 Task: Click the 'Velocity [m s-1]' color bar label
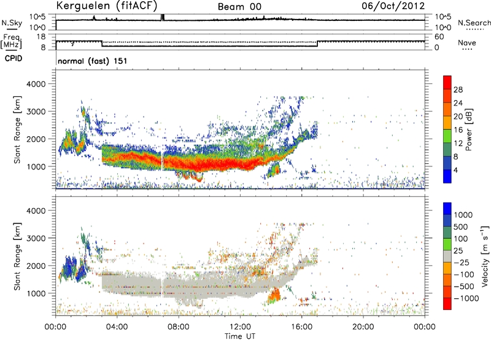(485, 256)
